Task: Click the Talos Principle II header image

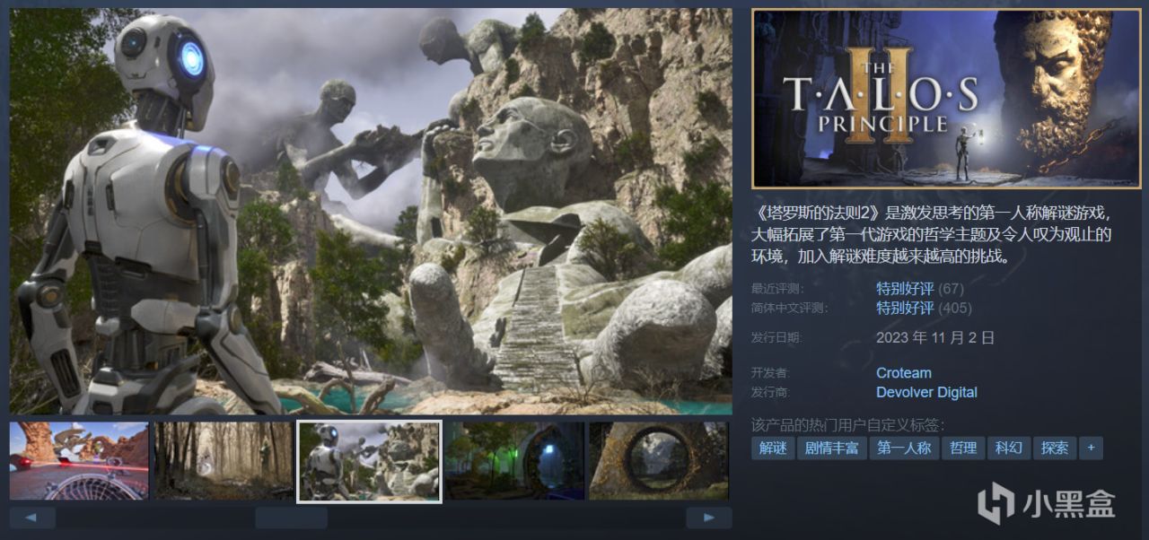Action: [946, 98]
